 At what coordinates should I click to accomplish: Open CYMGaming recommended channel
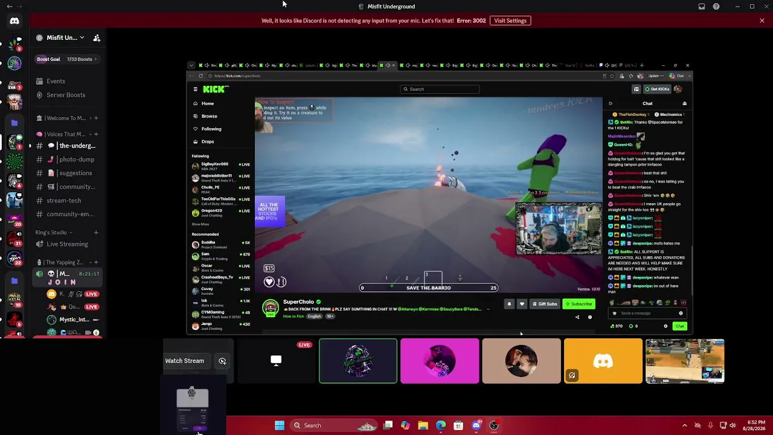coord(220,314)
